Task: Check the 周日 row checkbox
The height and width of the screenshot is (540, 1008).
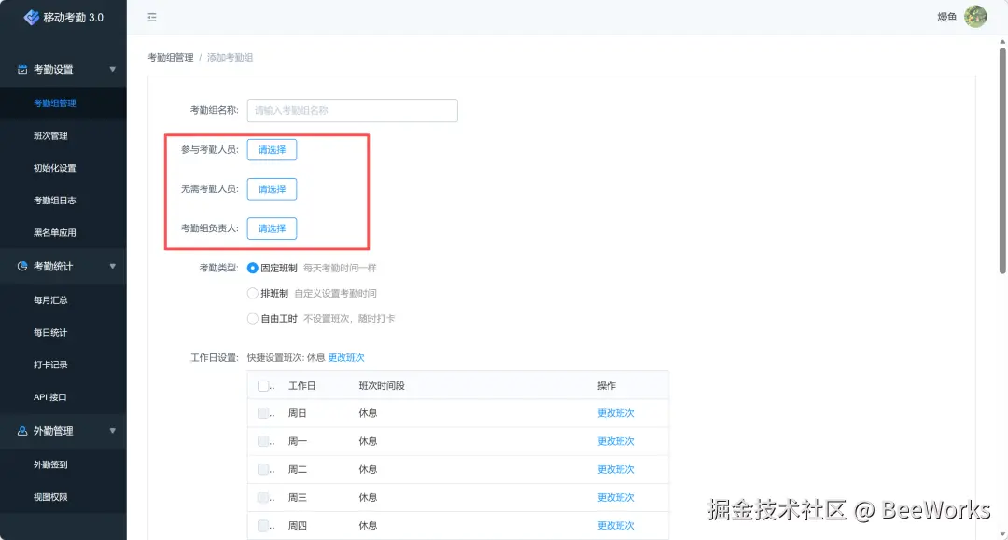Action: 263,413
